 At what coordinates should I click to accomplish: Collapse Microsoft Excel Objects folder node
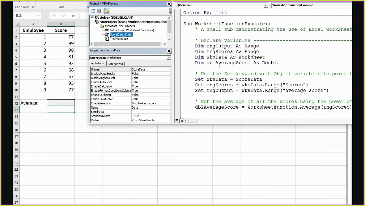point(97,26)
